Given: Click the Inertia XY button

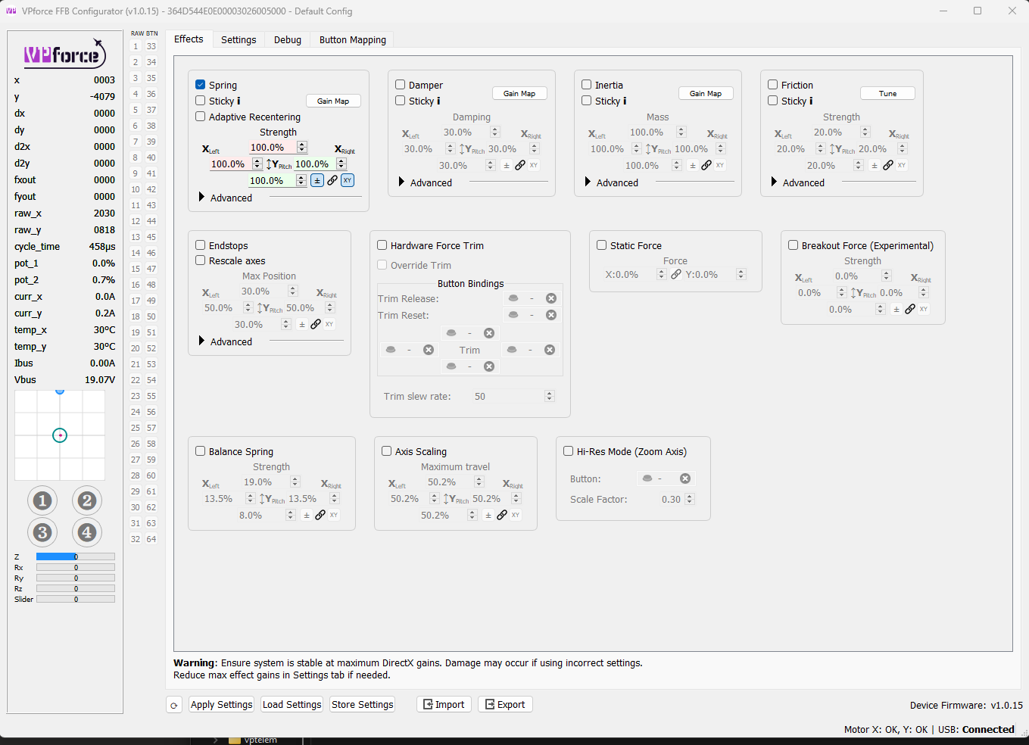Looking at the screenshot, I should click(x=720, y=165).
